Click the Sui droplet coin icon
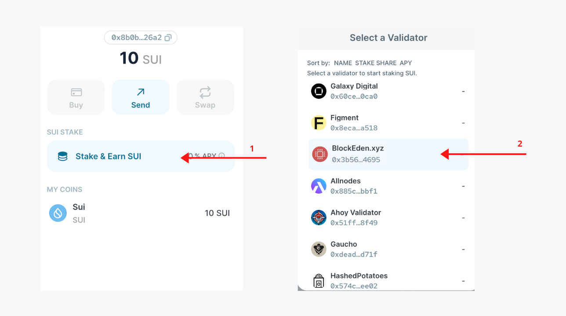Screen dimensions: 566x316 pyautogui.click(x=58, y=213)
